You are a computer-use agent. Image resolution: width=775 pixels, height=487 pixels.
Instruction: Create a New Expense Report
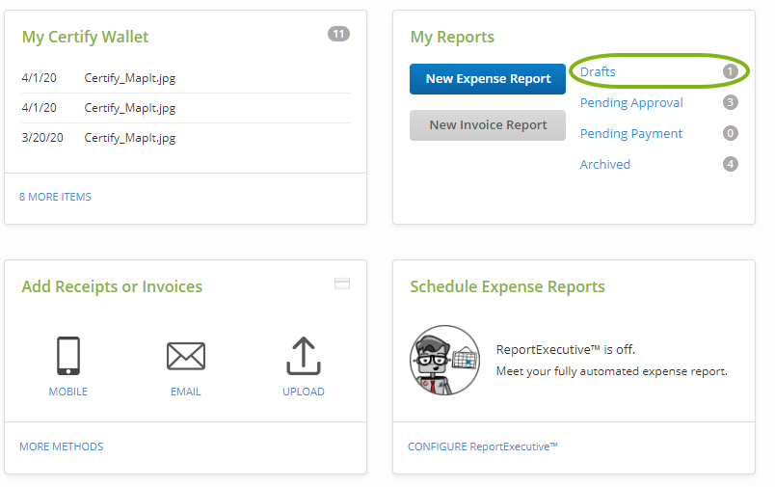pyautogui.click(x=488, y=79)
